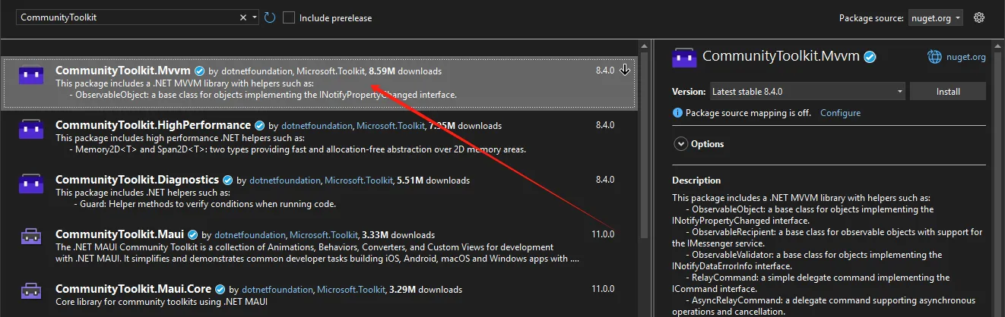This screenshot has height=317, width=1005.
Task: Click the package list vertical scrollbar
Action: click(645, 152)
